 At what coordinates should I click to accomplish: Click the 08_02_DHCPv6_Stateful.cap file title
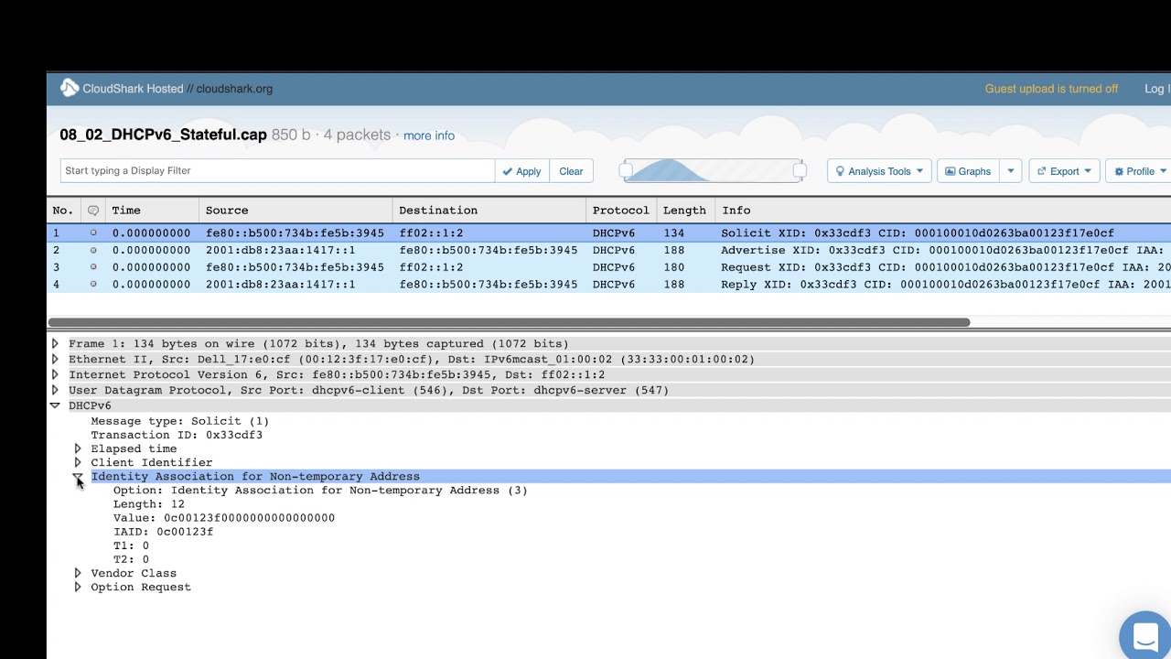click(163, 135)
